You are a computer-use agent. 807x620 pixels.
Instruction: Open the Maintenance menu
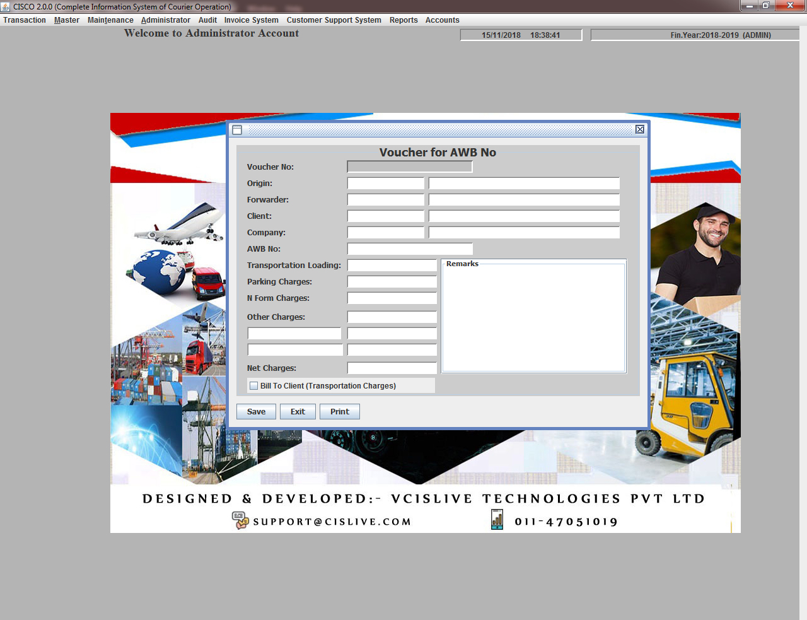point(110,20)
